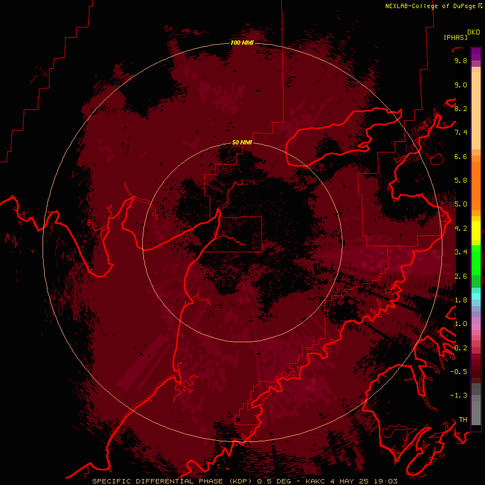The height and width of the screenshot is (485, 485).
Task: Click the 3.4 scale value
Action: click(x=461, y=252)
